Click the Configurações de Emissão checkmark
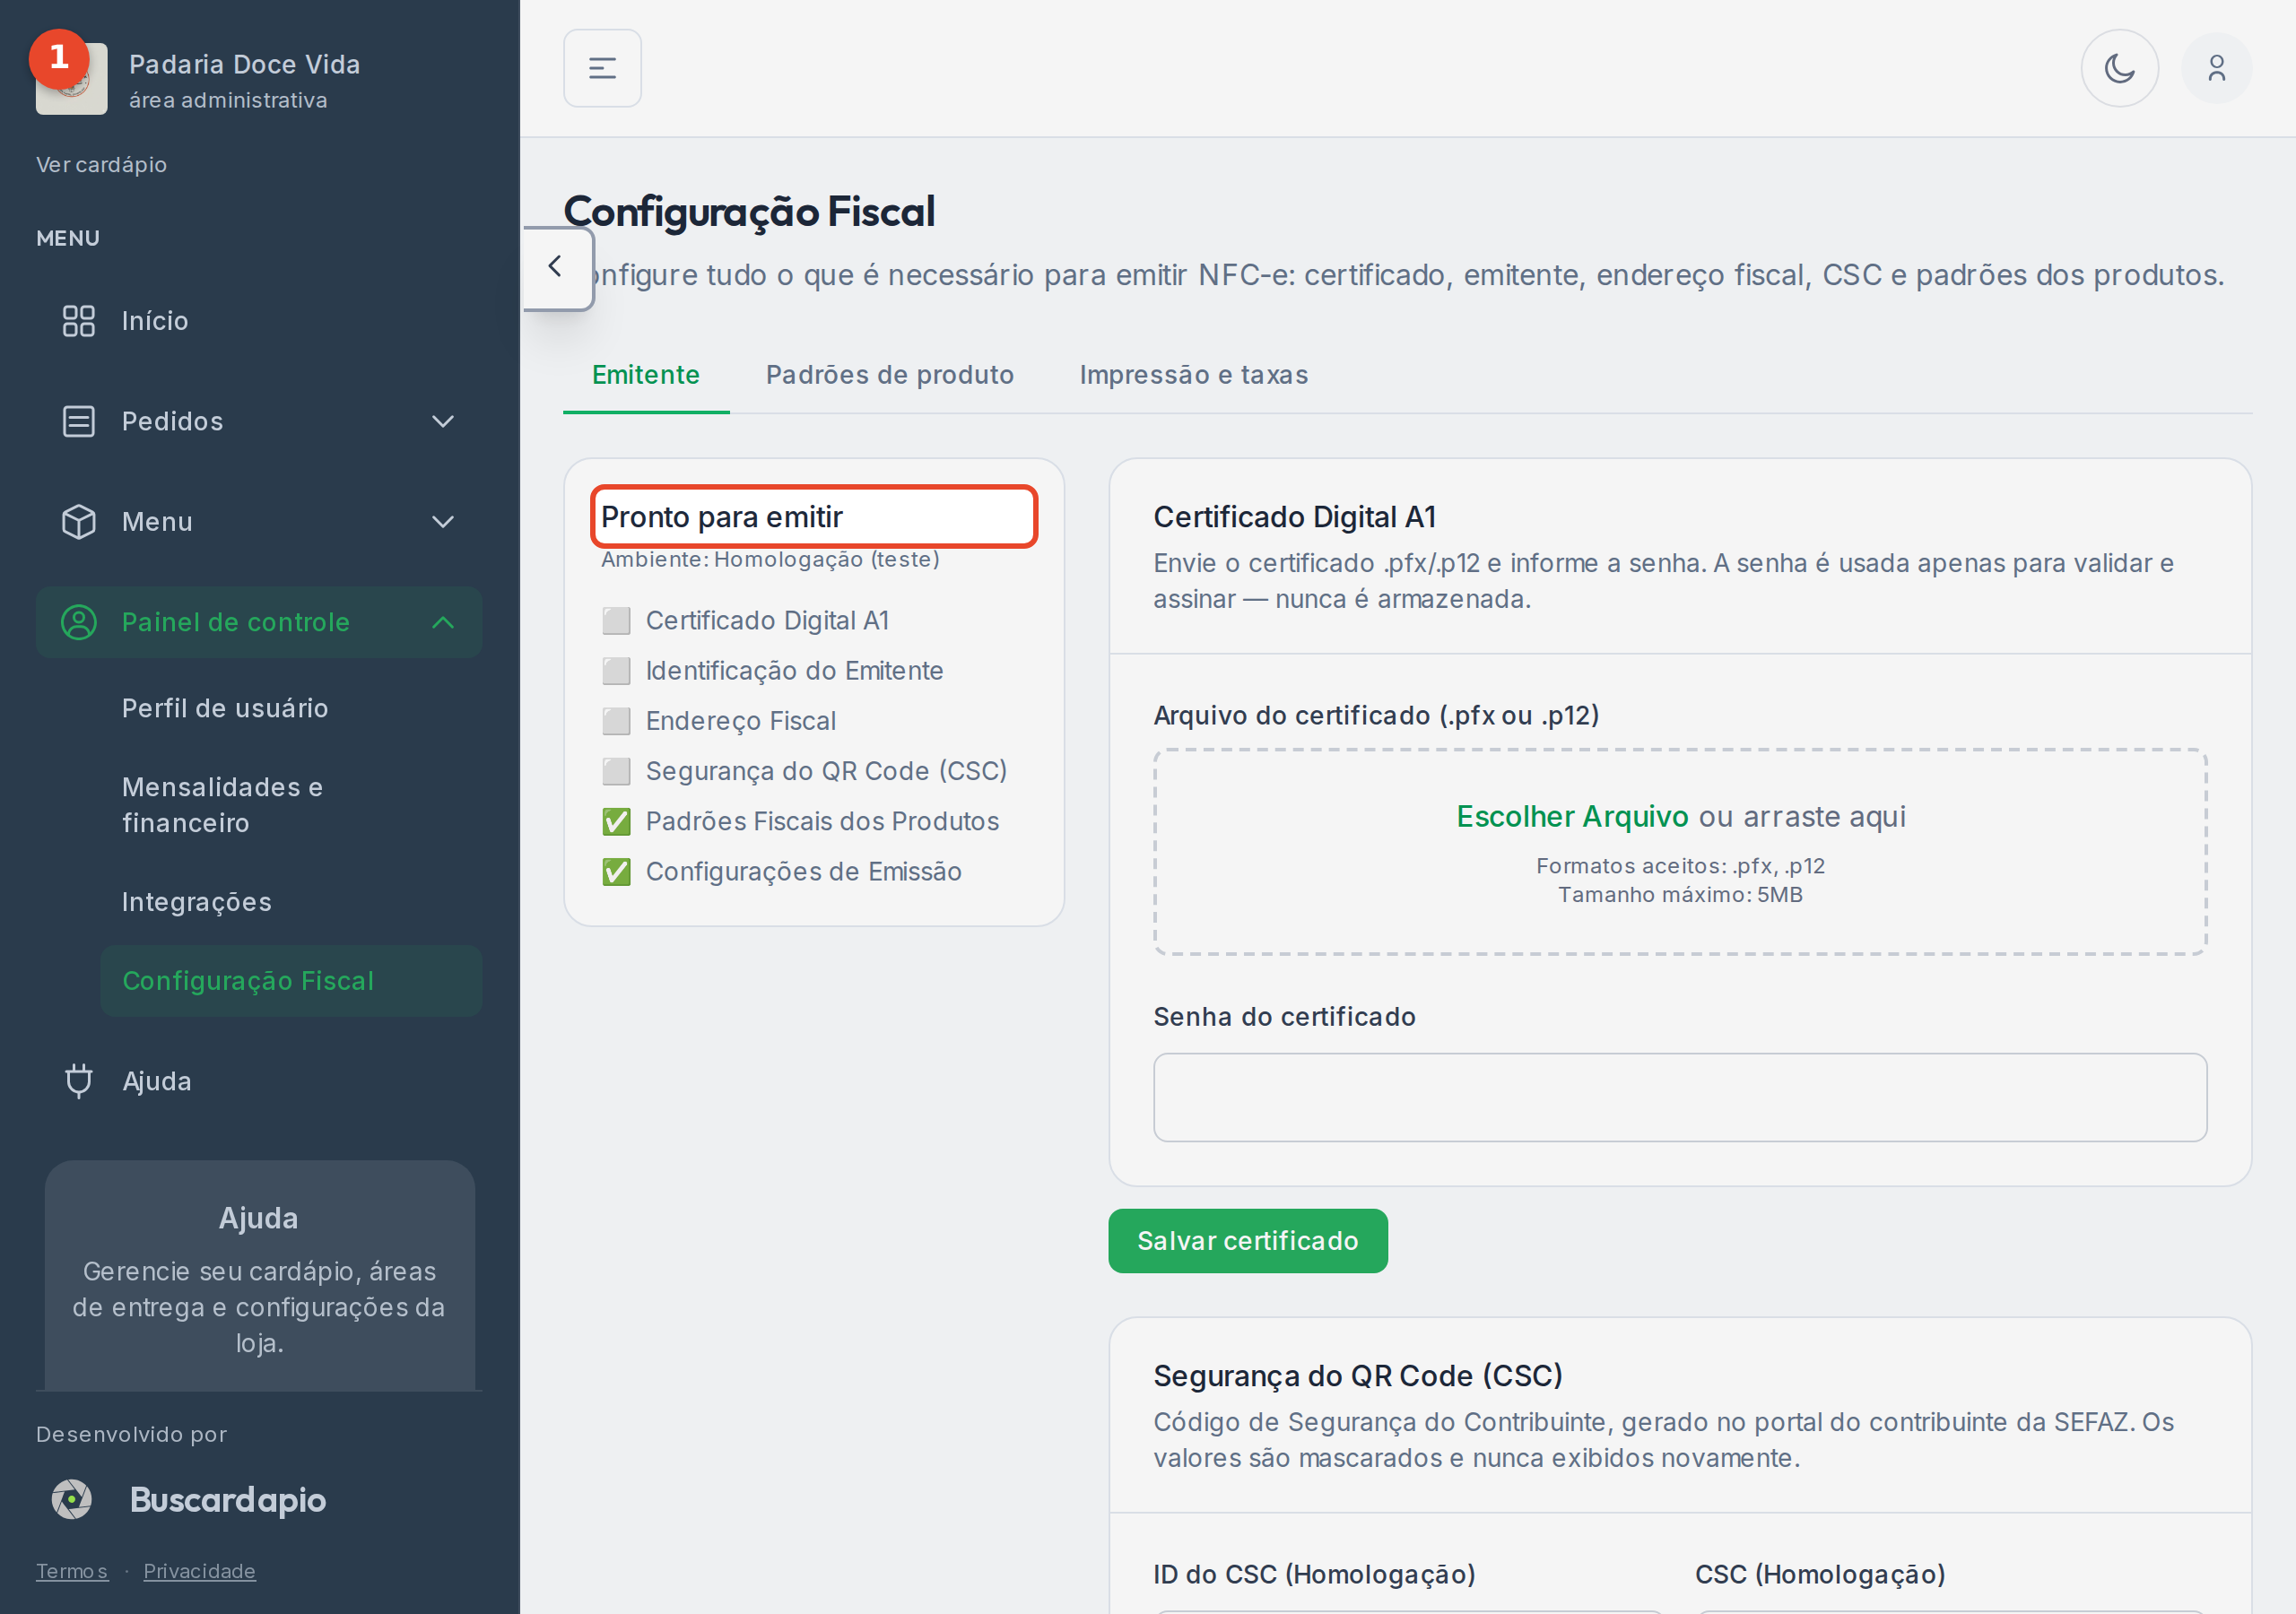 (x=616, y=872)
